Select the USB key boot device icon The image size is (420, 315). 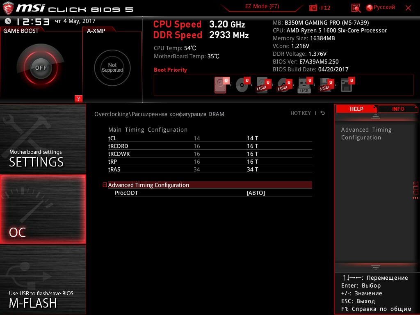[x=305, y=85]
